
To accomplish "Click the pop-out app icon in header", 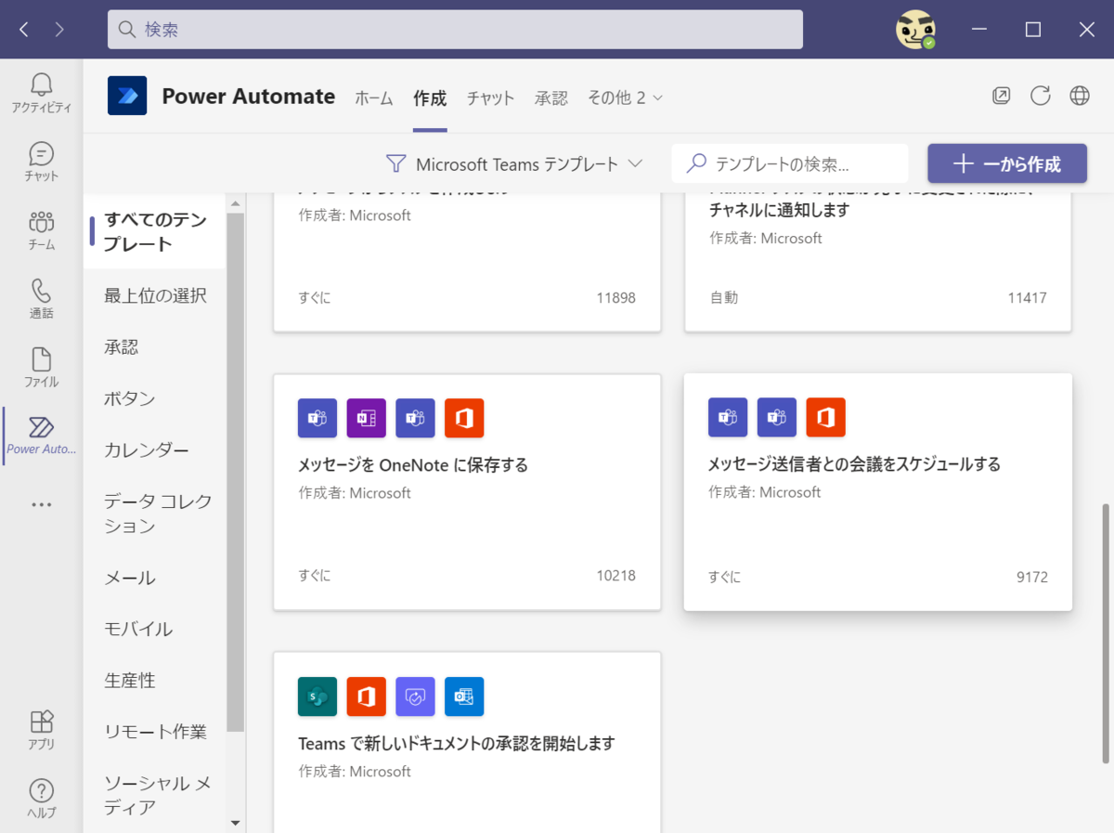I will pyautogui.click(x=1001, y=96).
